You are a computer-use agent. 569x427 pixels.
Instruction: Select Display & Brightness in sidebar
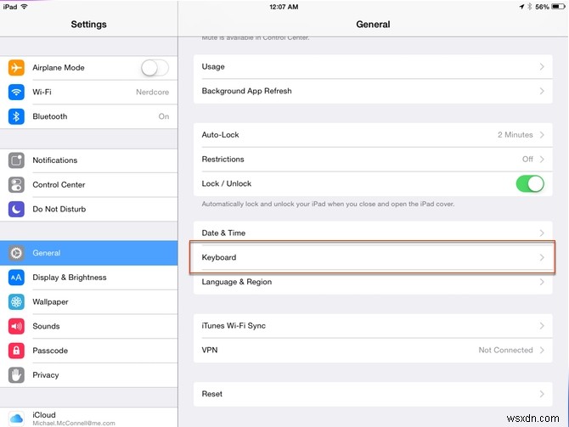point(89,278)
